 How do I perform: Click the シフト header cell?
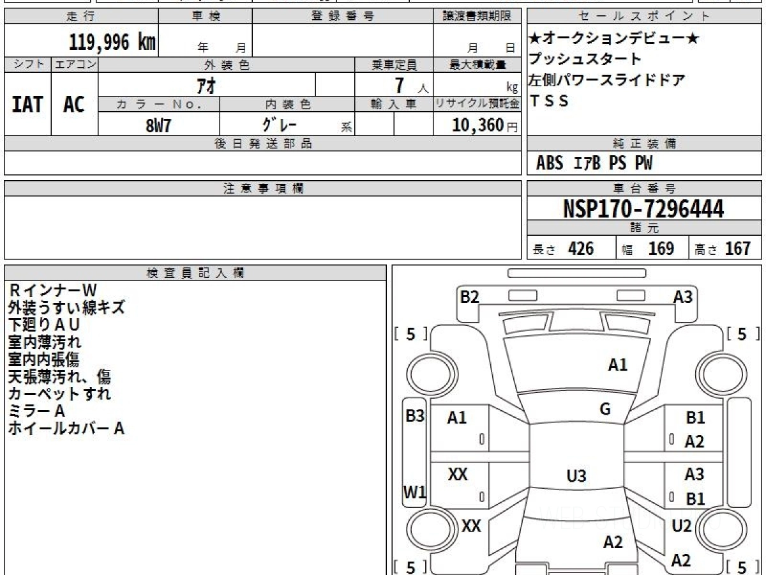tap(27, 65)
